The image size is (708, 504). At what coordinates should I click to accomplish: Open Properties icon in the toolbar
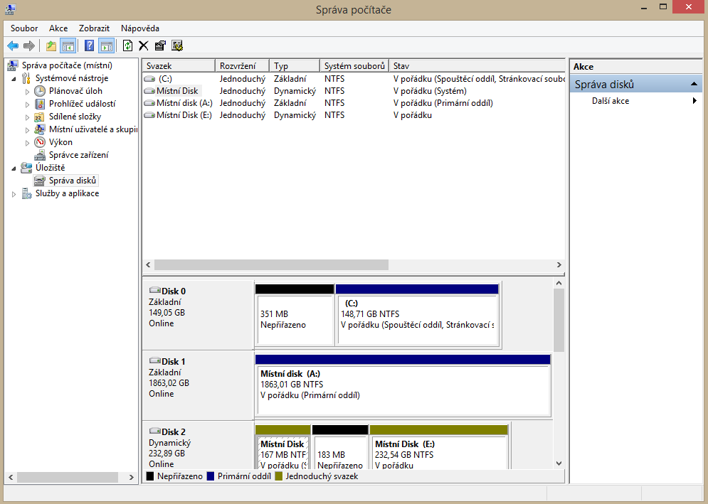(160, 46)
